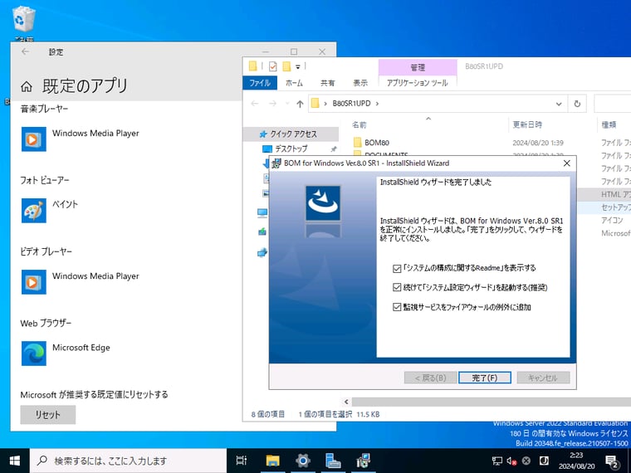The width and height of the screenshot is (631, 473).
Task: Open the Recycle Bin desktop icon
Action: [x=24, y=19]
